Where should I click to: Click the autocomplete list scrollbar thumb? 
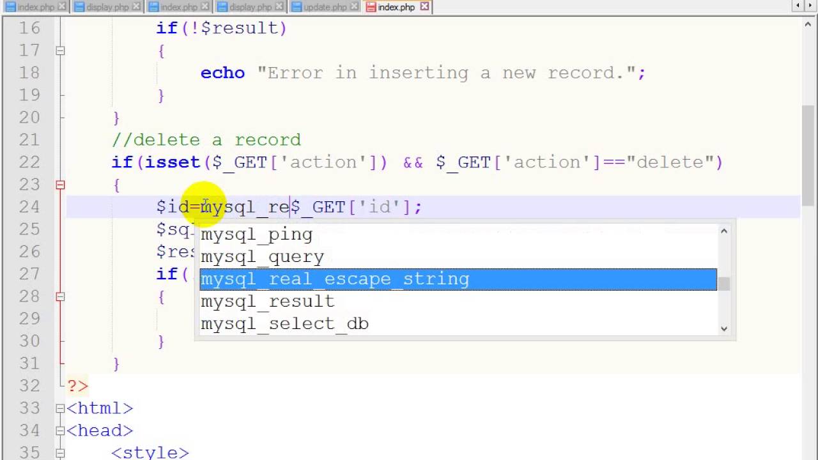click(724, 284)
